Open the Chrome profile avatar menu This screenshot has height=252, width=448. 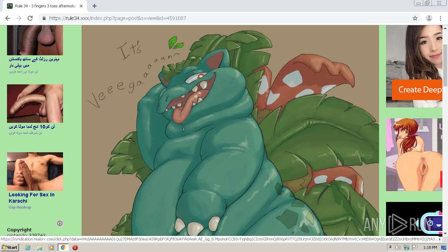pyautogui.click(x=429, y=18)
